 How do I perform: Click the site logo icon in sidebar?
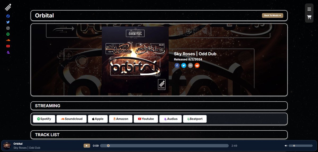tap(8, 7)
